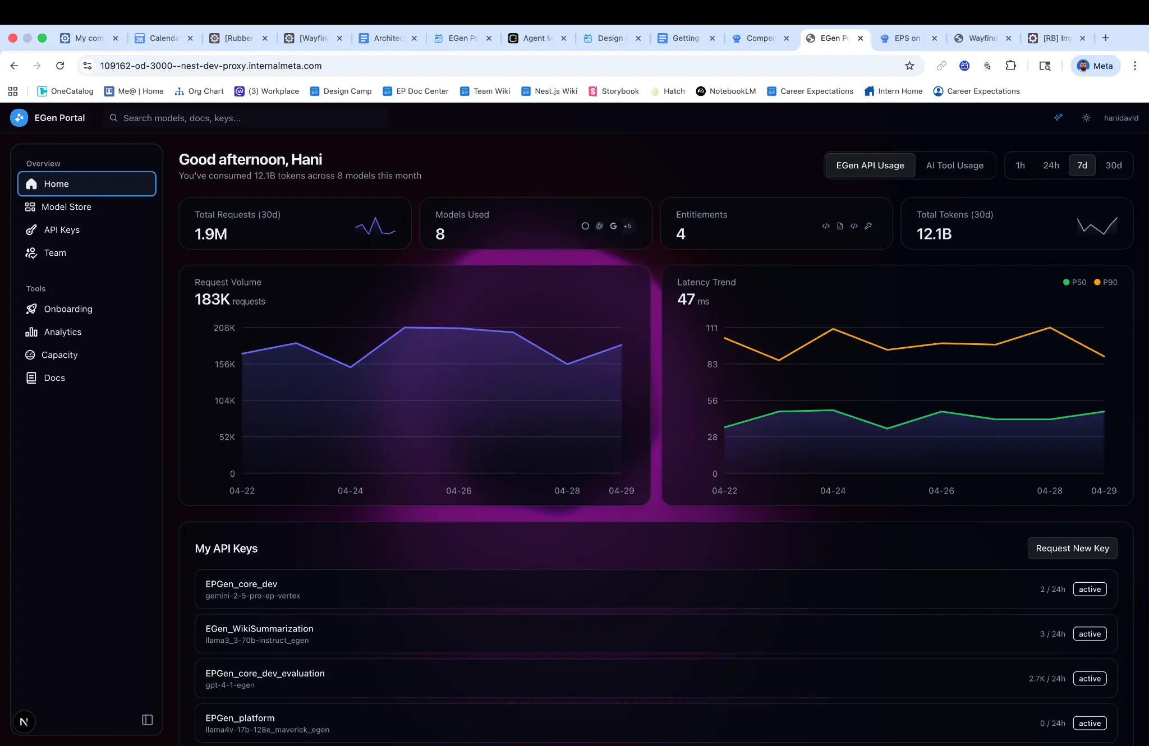Screen dimensions: 1149x746
Task: Click active badge on EPGen_core_dev_evaluation
Action: pos(1090,679)
